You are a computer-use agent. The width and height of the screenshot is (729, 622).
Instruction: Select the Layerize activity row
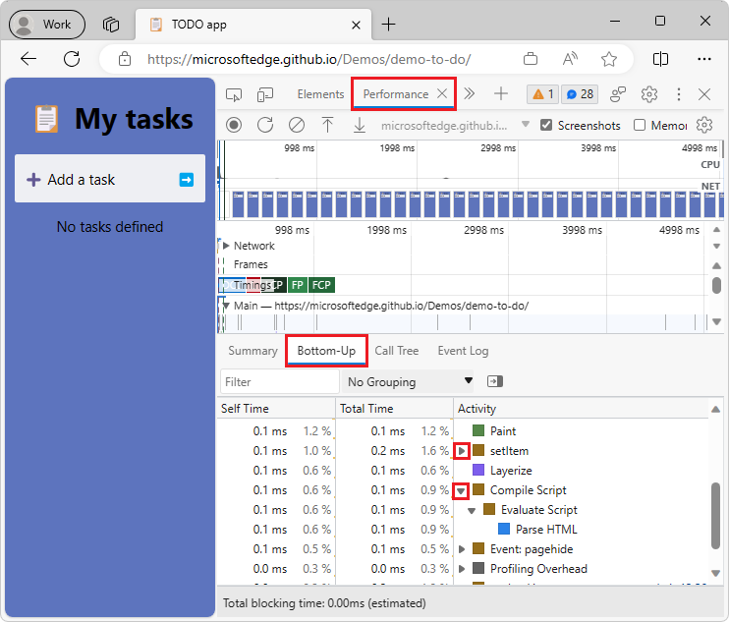(462, 471)
